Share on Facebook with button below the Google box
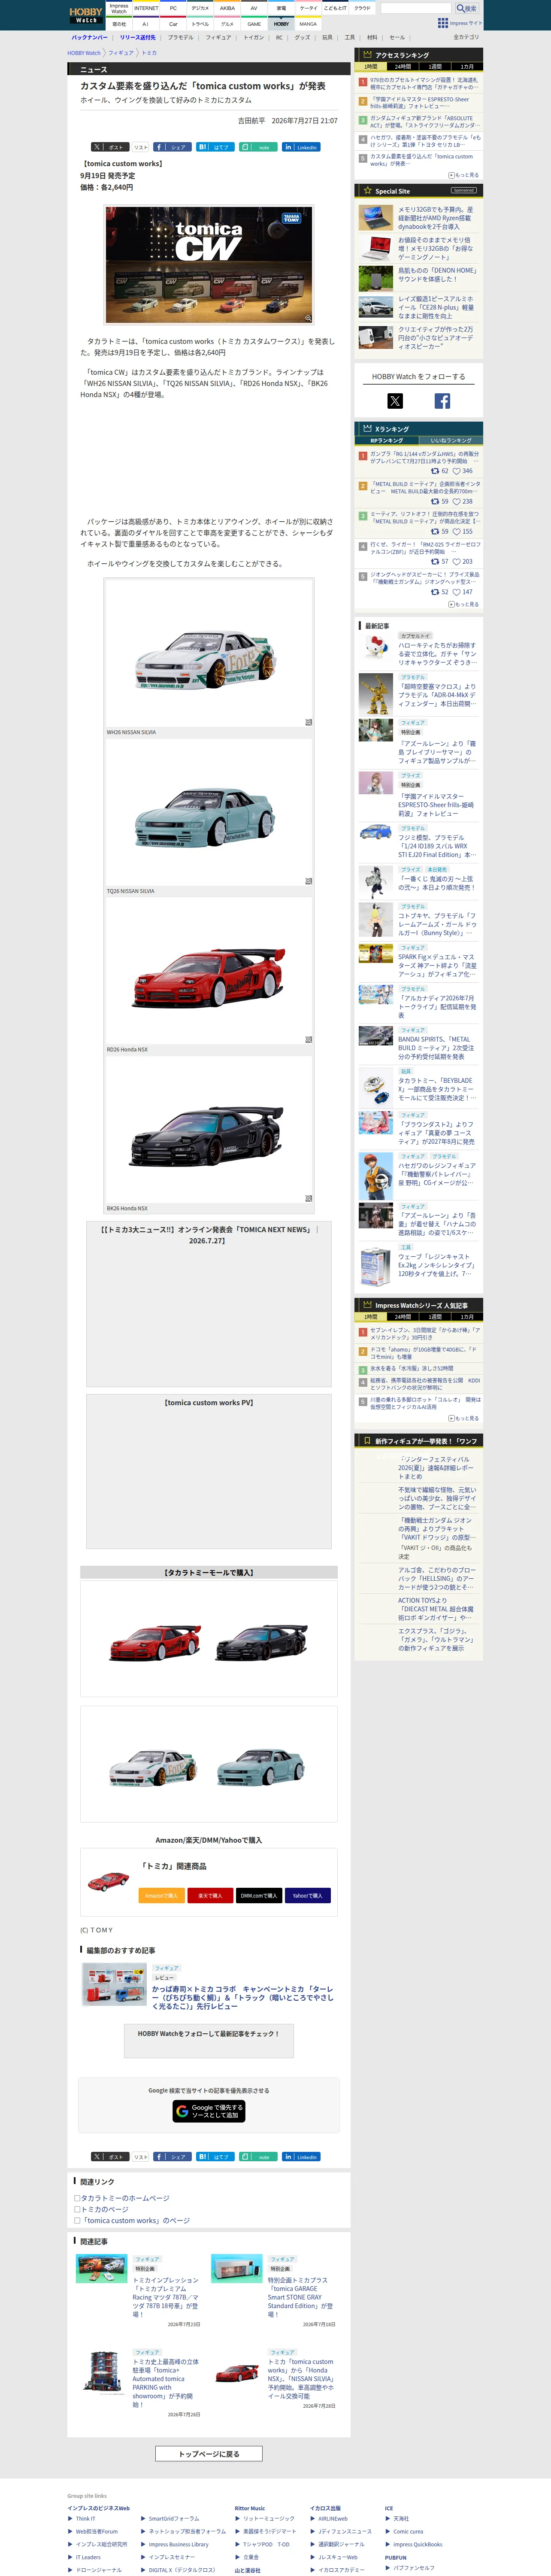 tap(173, 2156)
